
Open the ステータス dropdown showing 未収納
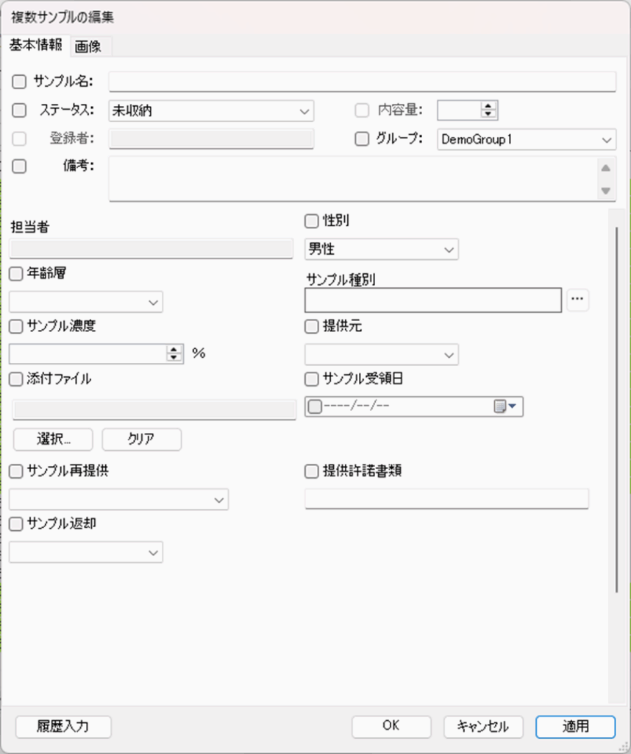[x=211, y=111]
